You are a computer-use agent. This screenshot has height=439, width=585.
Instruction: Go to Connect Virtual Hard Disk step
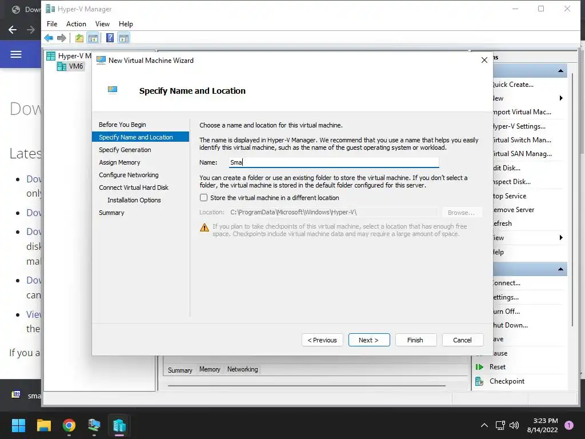[134, 187]
